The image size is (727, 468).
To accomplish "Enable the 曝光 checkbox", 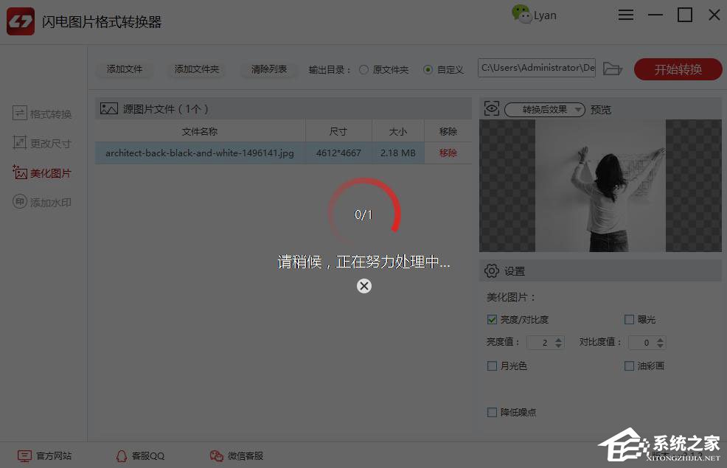I will 630,319.
